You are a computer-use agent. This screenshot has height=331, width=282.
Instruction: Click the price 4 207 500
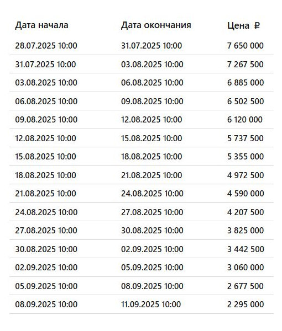[x=246, y=212]
